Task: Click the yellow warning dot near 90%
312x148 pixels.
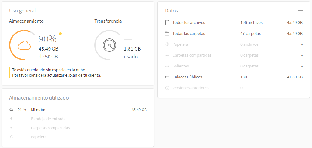Action: (60, 34)
